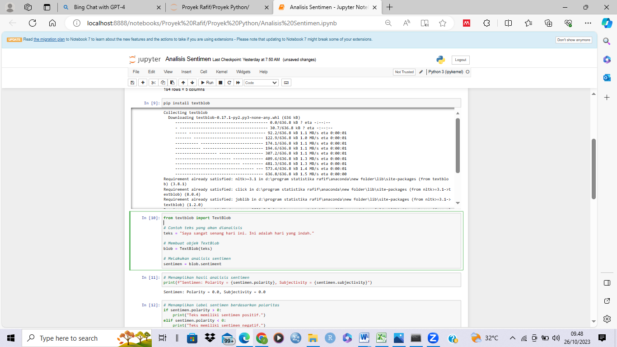Screen dimensions: 617x347
Task: Open the Kernel menu
Action: point(221,72)
